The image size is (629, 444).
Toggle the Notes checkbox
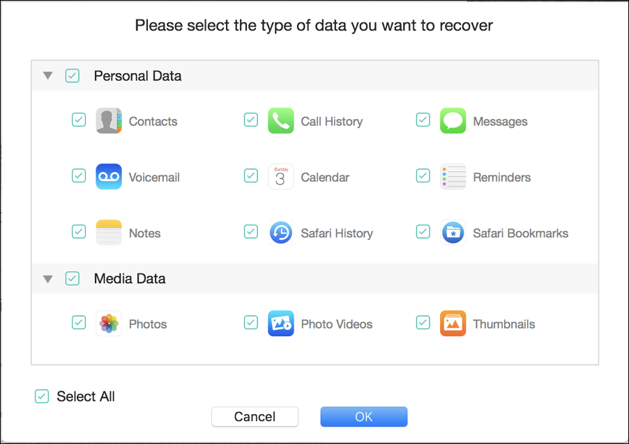79,231
